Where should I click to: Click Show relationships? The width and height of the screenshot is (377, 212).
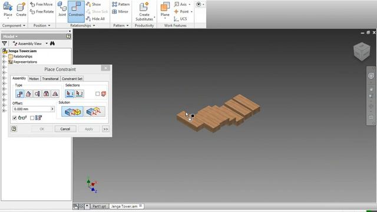[x=94, y=4]
